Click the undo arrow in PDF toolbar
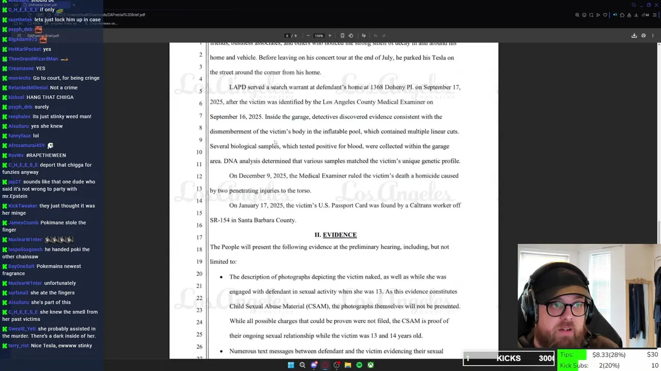 click(375, 36)
